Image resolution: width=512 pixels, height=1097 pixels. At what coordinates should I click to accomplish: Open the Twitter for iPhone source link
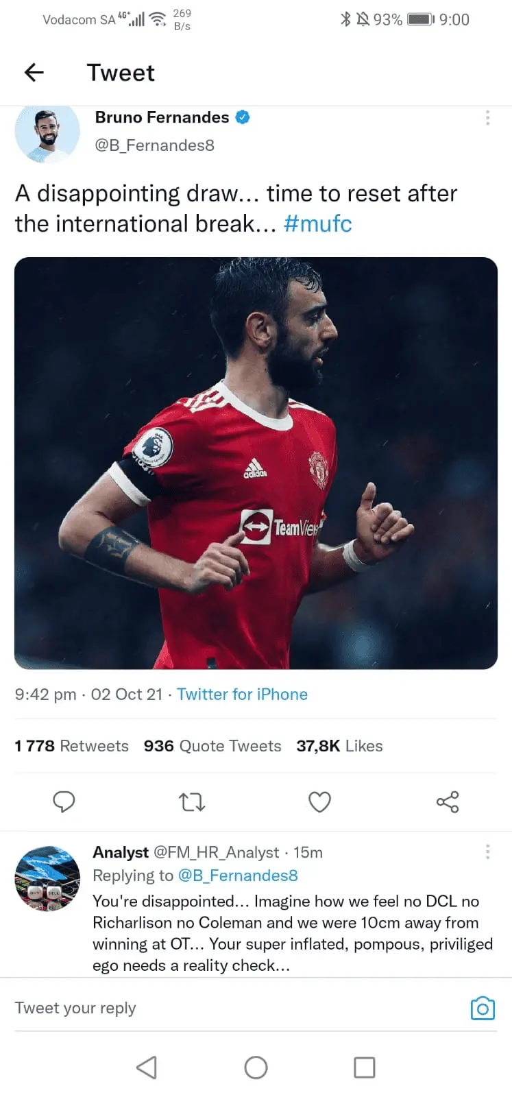pyautogui.click(x=242, y=695)
